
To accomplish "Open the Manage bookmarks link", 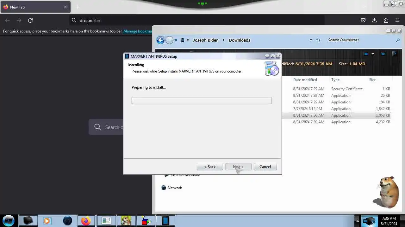I will coord(138,31).
